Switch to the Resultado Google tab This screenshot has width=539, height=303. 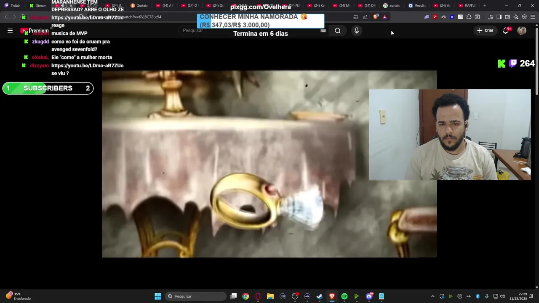417,5
